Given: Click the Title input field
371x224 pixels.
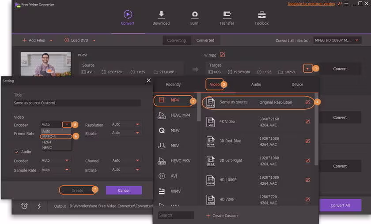Looking at the screenshot, I should click(x=77, y=103).
